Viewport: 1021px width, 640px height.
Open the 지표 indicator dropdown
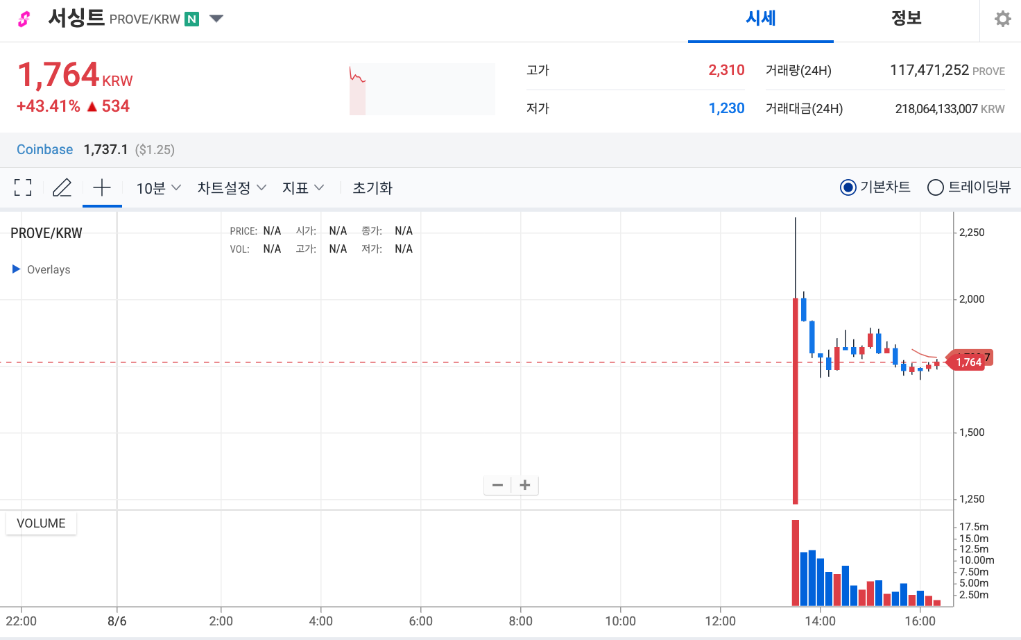[303, 187]
